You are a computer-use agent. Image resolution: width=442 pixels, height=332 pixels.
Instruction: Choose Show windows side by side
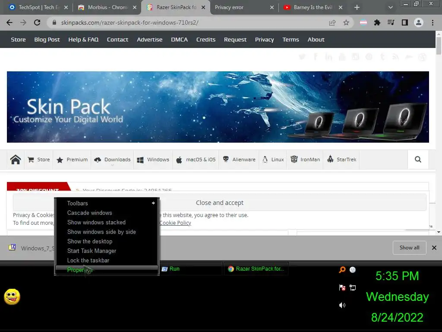107,232
